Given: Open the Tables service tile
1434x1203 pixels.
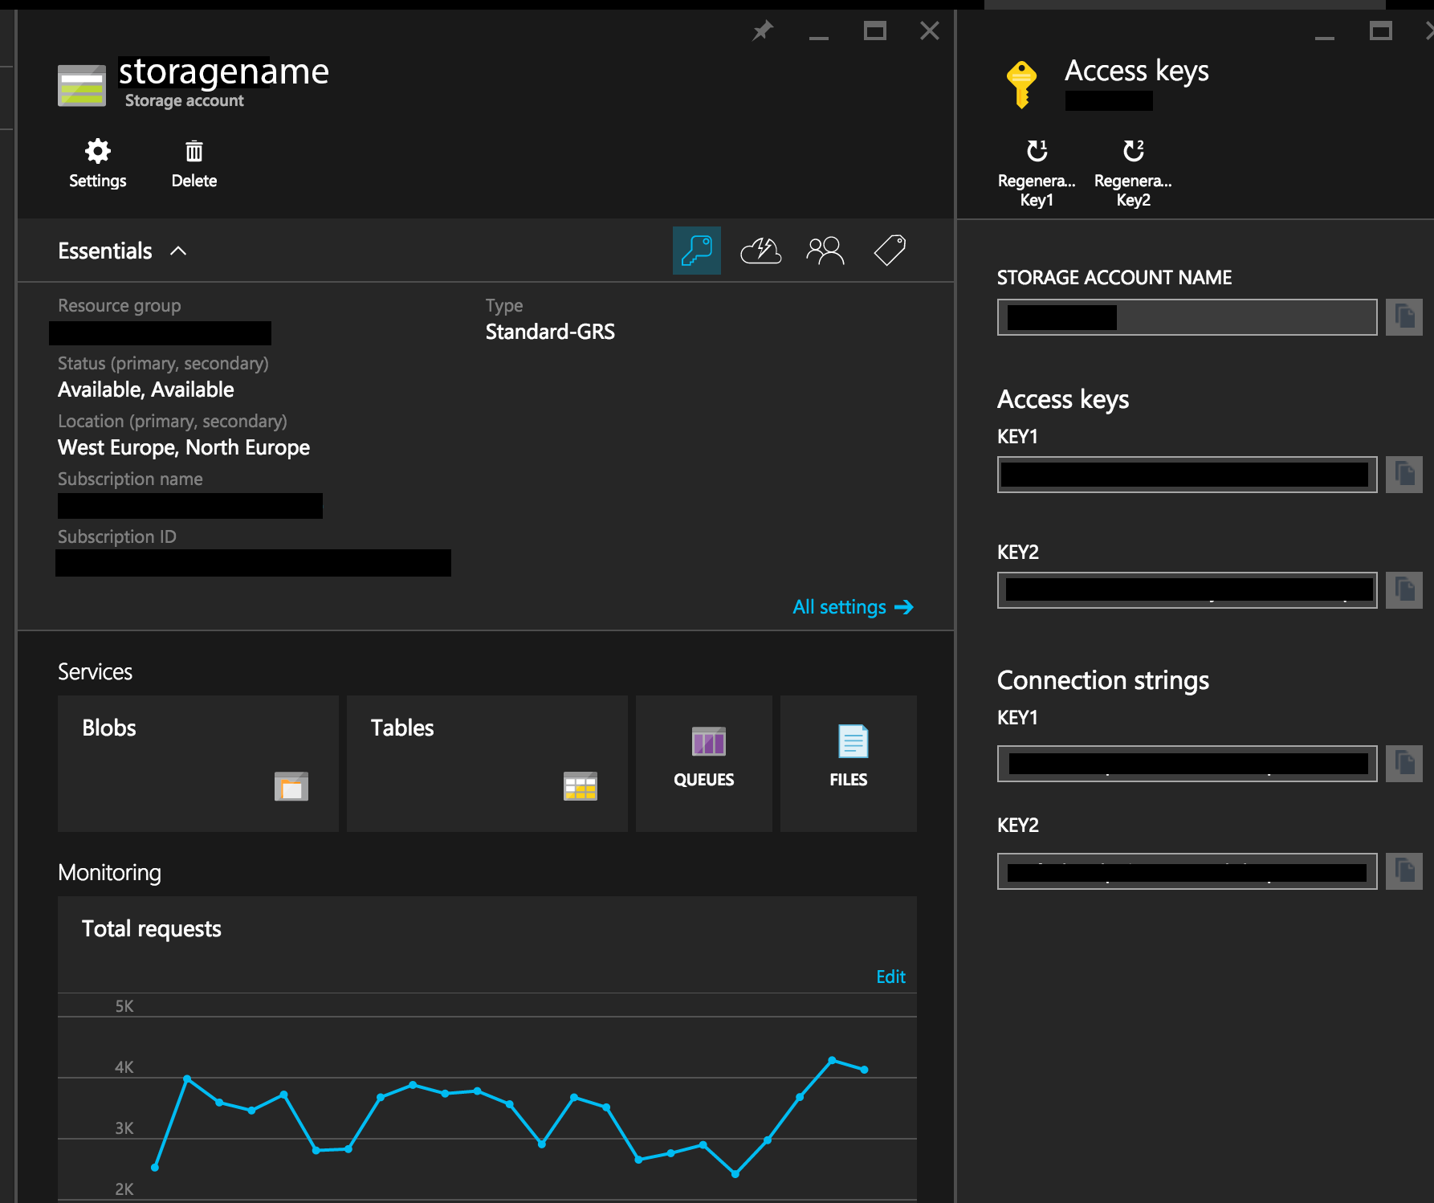Looking at the screenshot, I should point(487,763).
